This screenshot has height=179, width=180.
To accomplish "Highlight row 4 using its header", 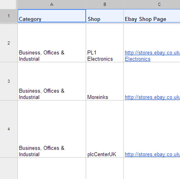I will [x=9, y=129].
